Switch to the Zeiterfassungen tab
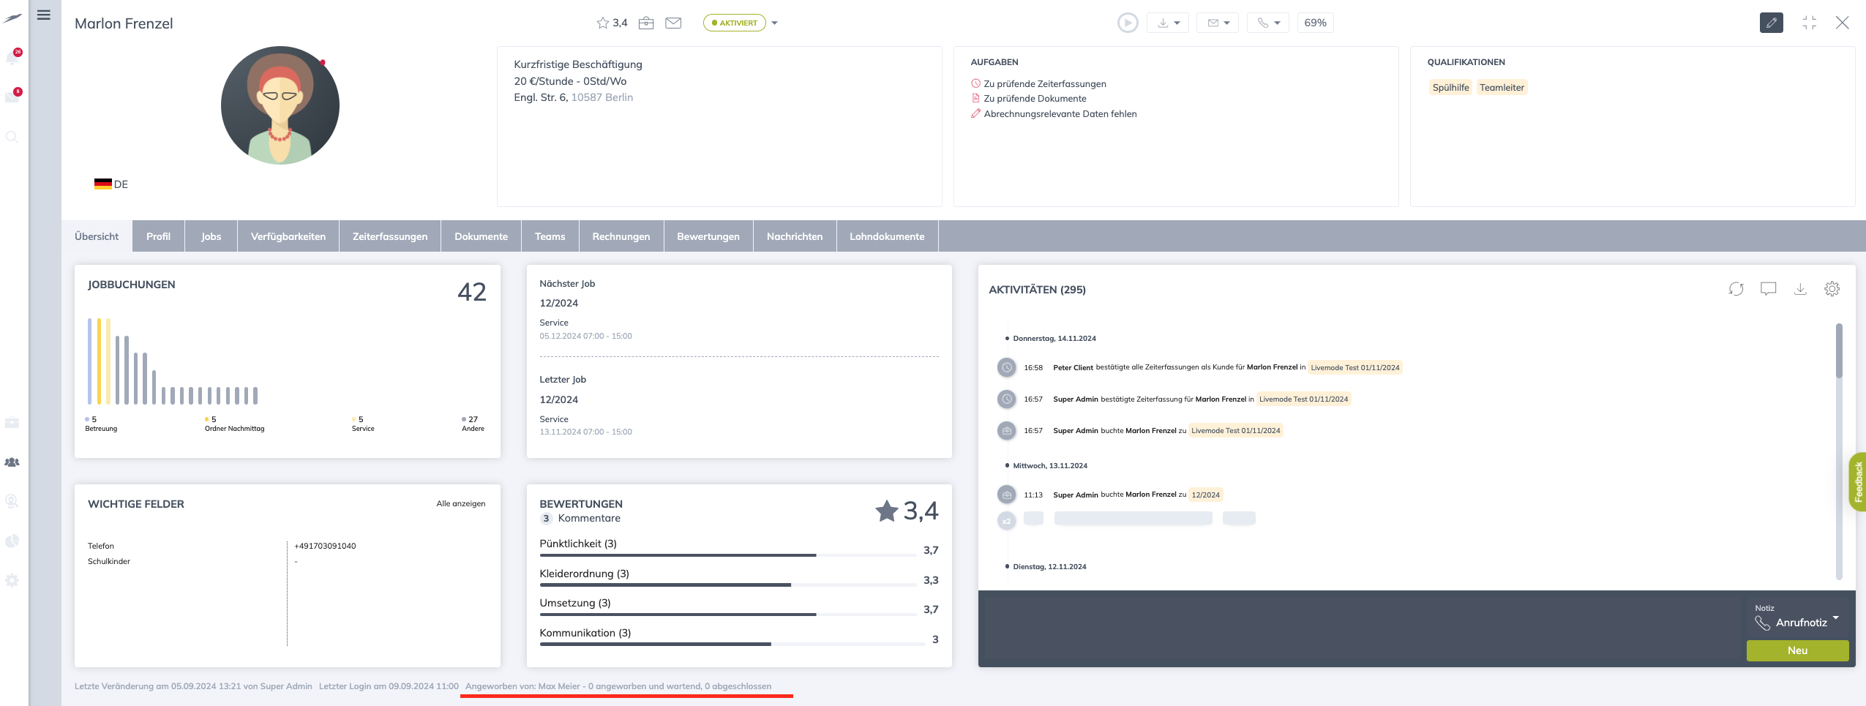Viewport: 1866px width, 706px height. (x=389, y=236)
